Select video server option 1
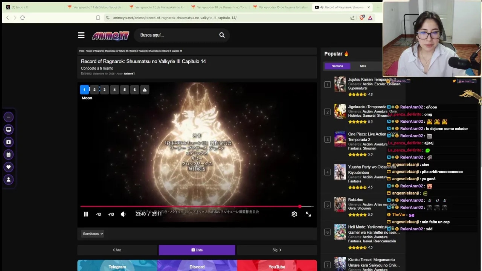The image size is (482, 271). point(84,90)
